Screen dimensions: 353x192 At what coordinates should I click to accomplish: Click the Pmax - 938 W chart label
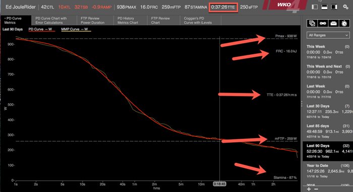(286, 36)
